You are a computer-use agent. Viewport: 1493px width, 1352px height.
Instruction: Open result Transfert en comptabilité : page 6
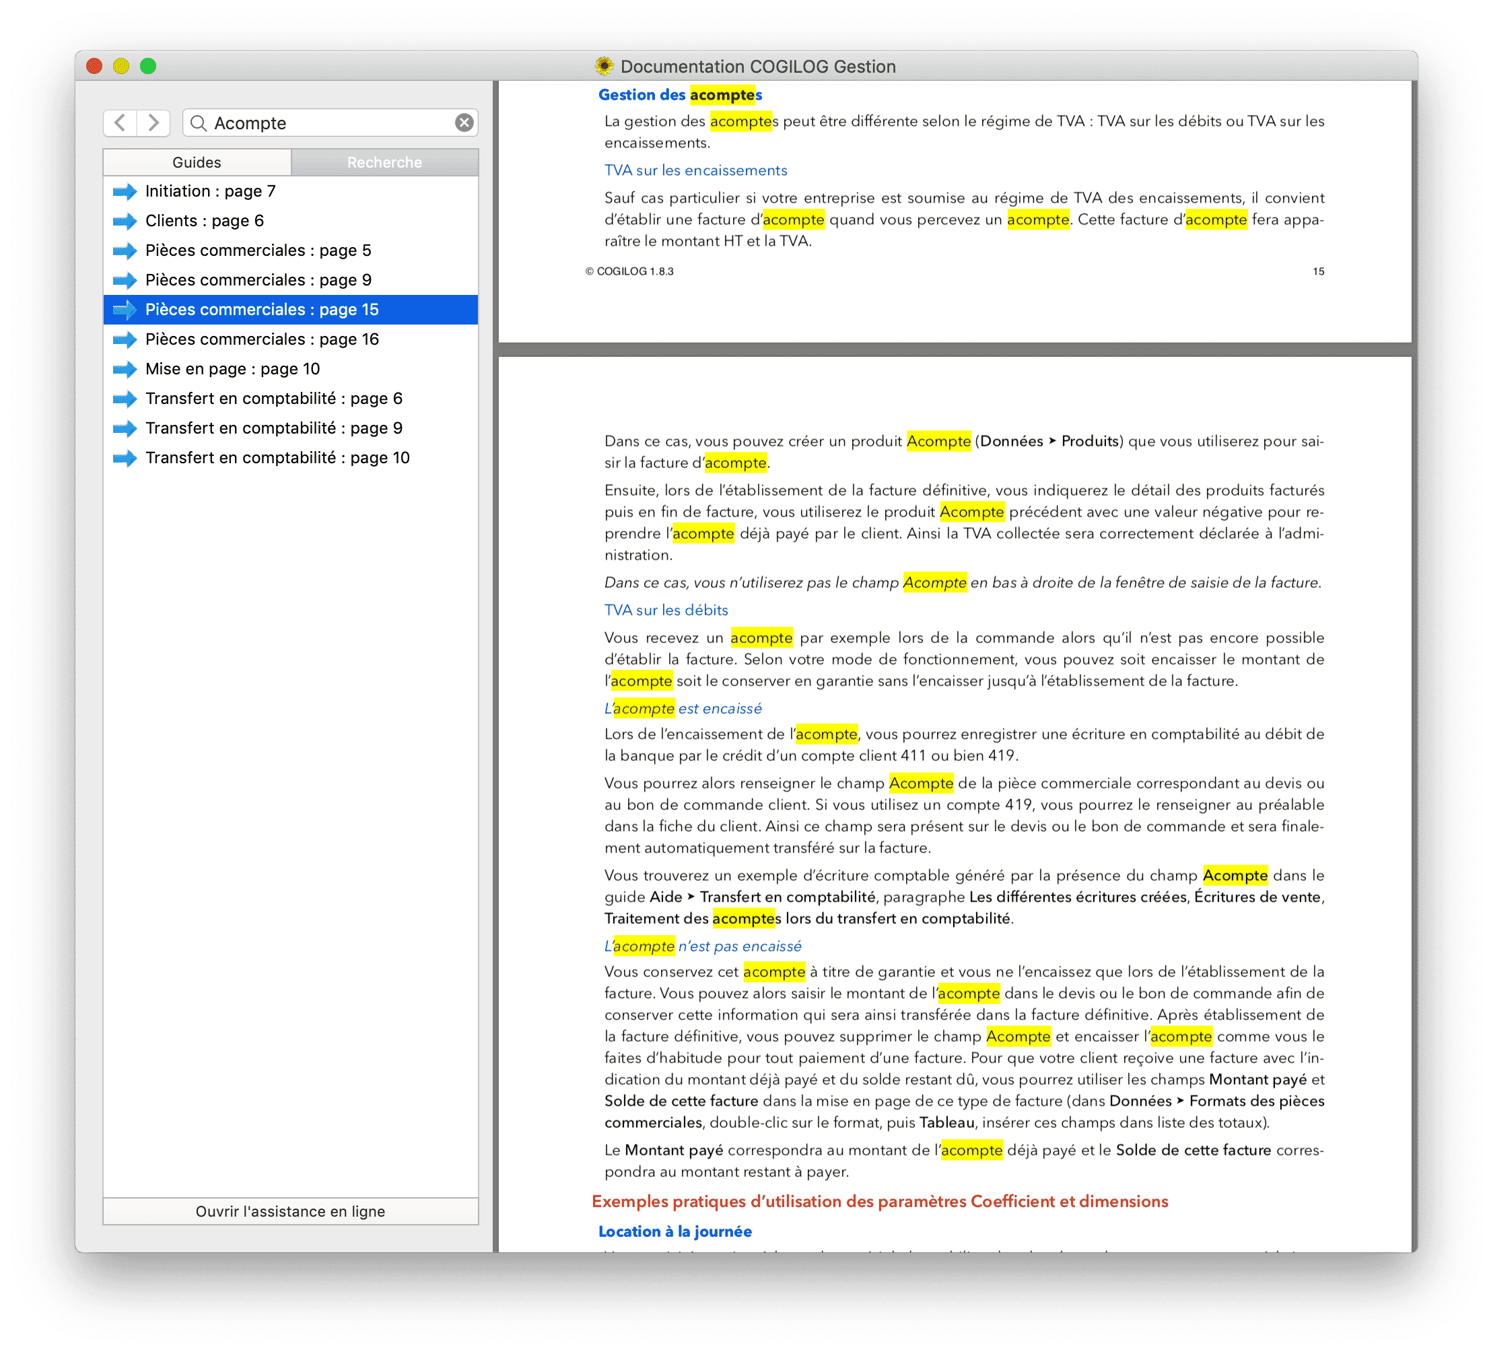[x=291, y=399]
